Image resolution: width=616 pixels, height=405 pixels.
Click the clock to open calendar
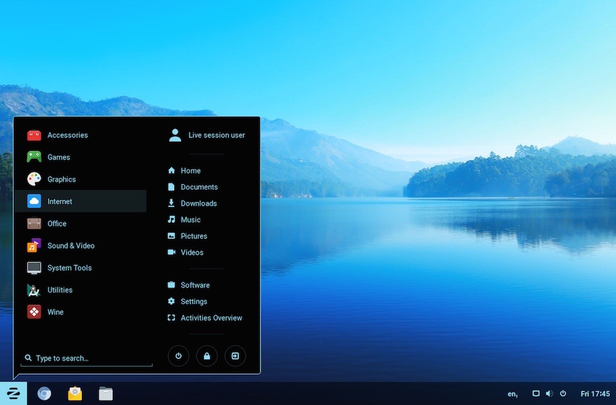[x=595, y=393]
